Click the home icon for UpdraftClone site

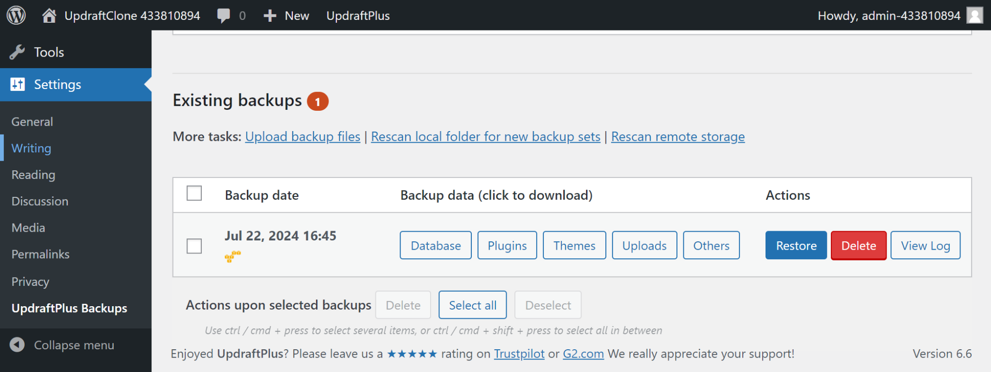tap(49, 15)
